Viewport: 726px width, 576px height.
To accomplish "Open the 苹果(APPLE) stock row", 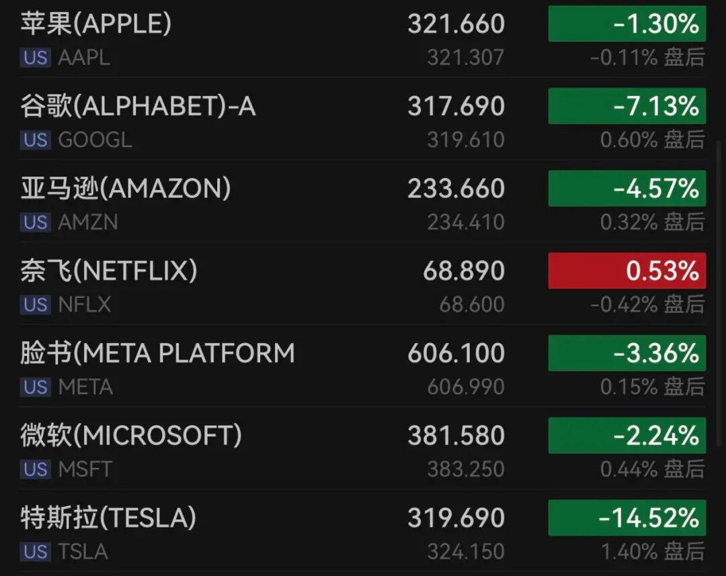I will 363,39.
